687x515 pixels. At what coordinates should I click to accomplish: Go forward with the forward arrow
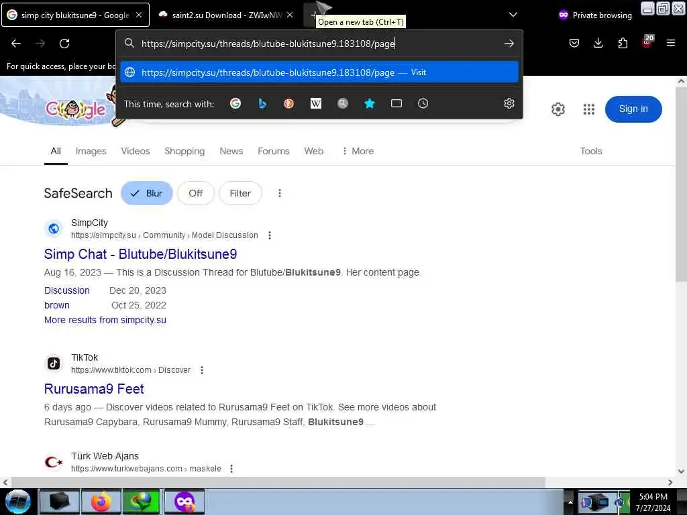[40, 44]
